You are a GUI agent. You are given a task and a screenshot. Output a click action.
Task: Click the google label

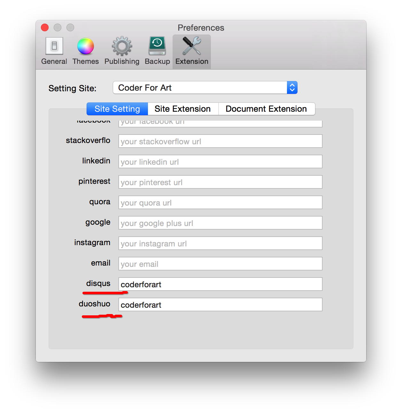[98, 222]
